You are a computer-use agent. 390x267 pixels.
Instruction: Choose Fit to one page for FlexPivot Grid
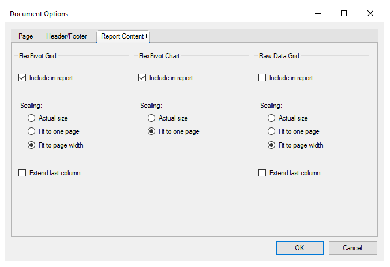[32, 131]
